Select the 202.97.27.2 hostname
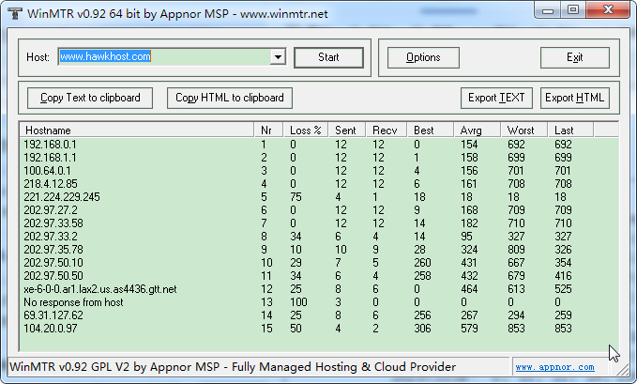Image resolution: width=637 pixels, height=384 pixels. pos(51,210)
